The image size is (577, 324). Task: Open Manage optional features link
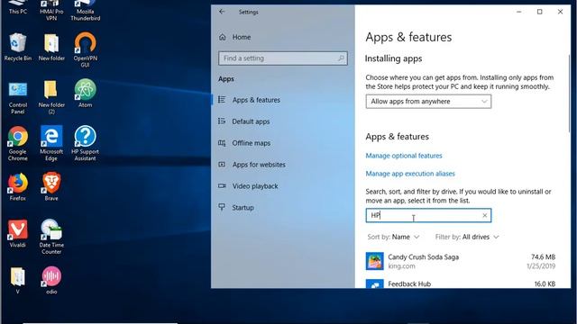[x=404, y=156]
